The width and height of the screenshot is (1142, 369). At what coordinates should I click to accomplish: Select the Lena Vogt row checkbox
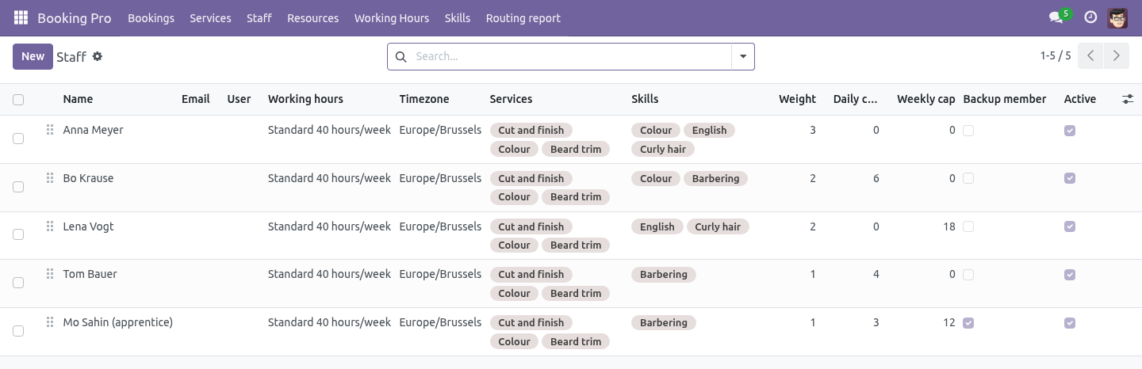pyautogui.click(x=18, y=234)
